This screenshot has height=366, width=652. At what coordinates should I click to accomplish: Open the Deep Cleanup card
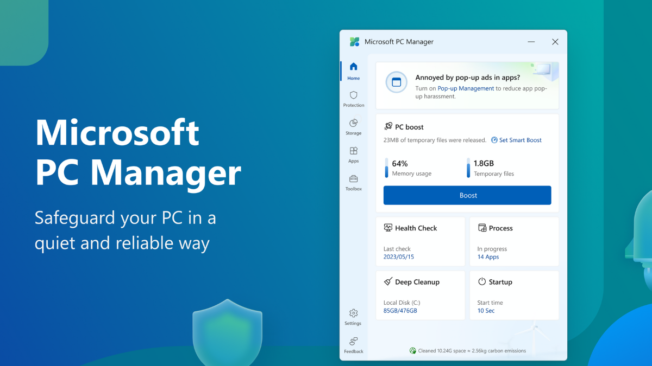[x=420, y=295]
